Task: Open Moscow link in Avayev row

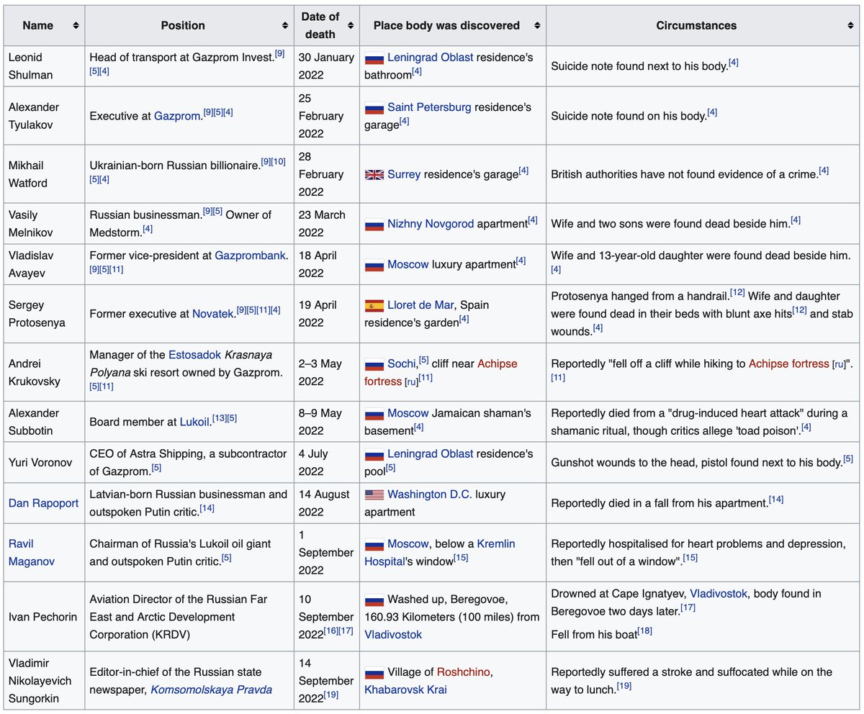Action: tap(408, 264)
